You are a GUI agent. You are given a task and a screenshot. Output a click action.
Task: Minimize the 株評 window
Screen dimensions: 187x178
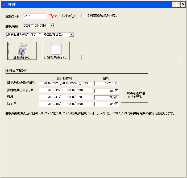(x=174, y=4)
